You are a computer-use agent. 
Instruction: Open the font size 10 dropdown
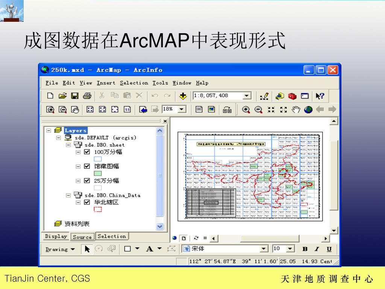click(x=290, y=249)
